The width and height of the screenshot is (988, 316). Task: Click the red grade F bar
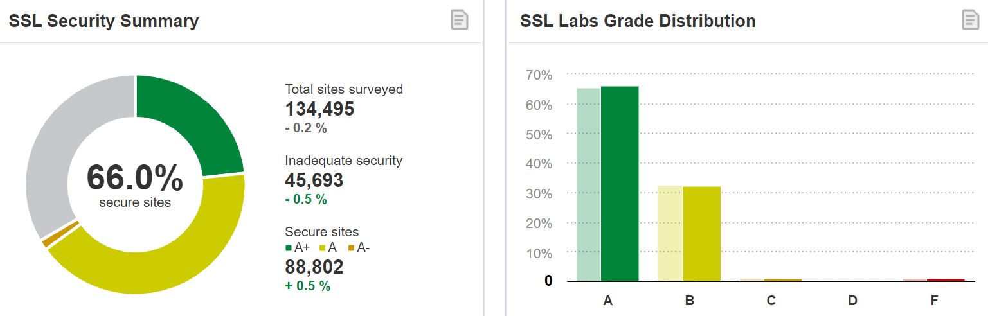(946, 280)
